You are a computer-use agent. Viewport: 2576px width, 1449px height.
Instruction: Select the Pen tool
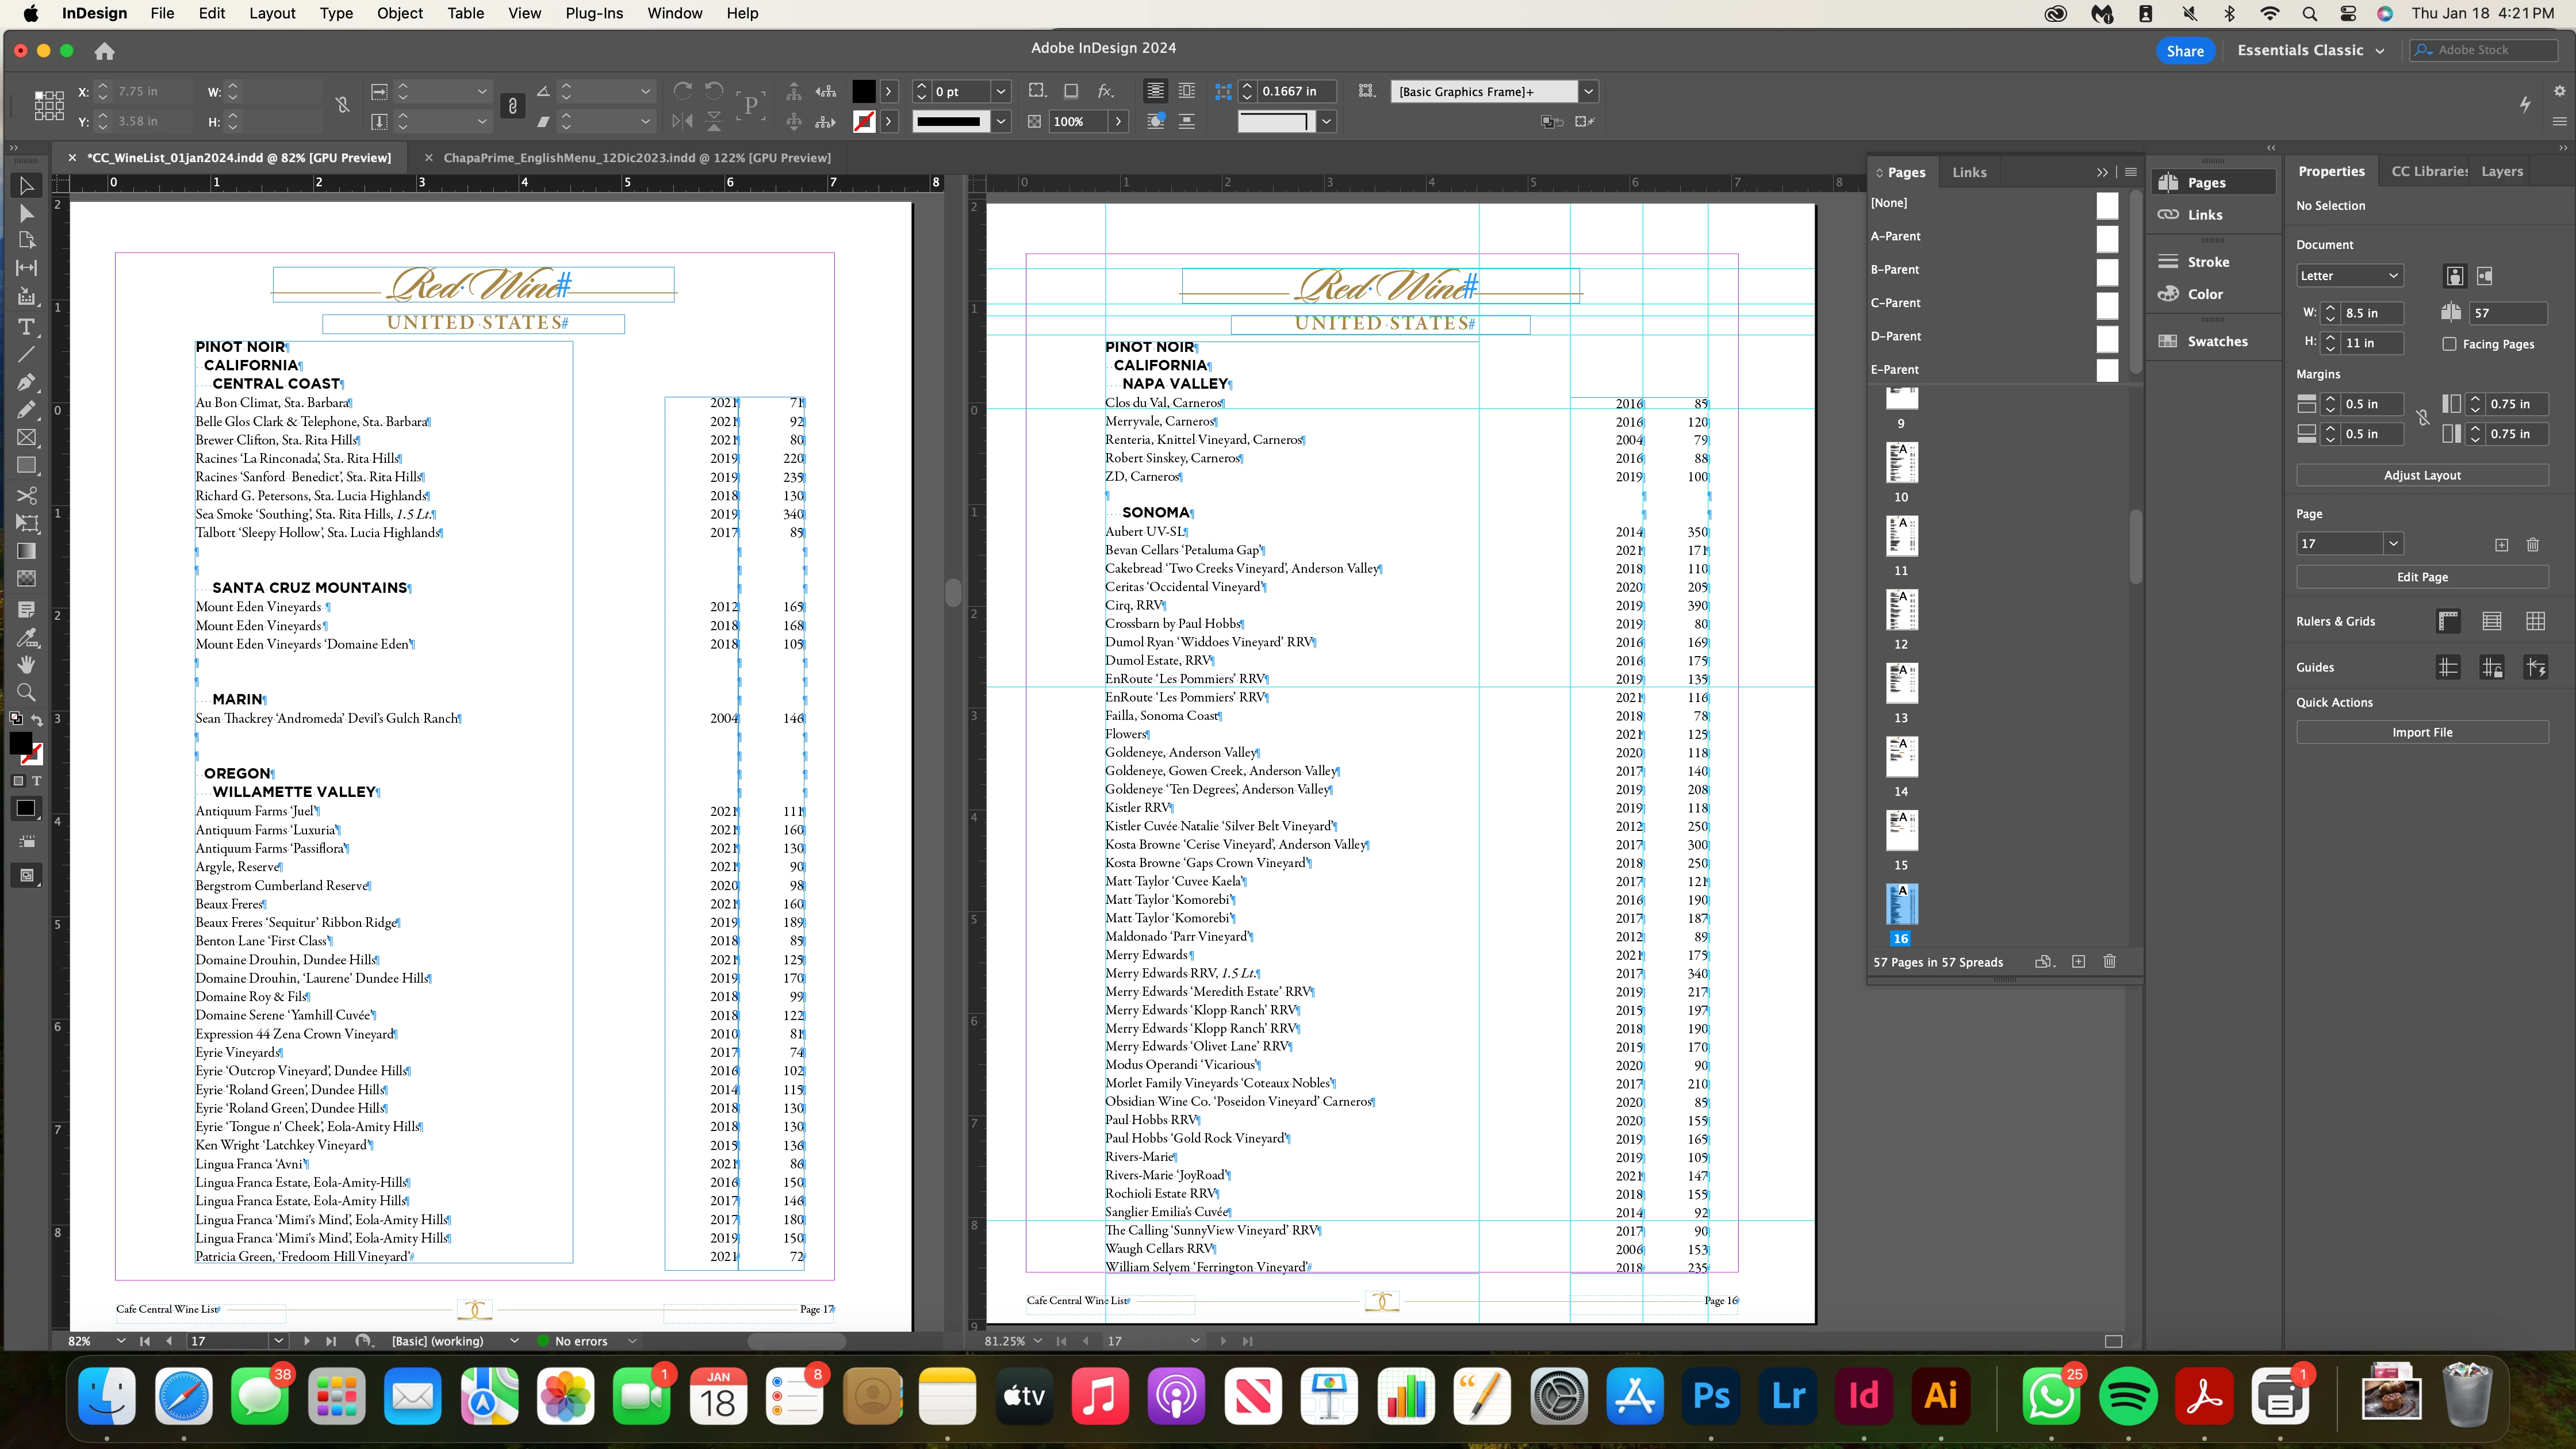[27, 382]
